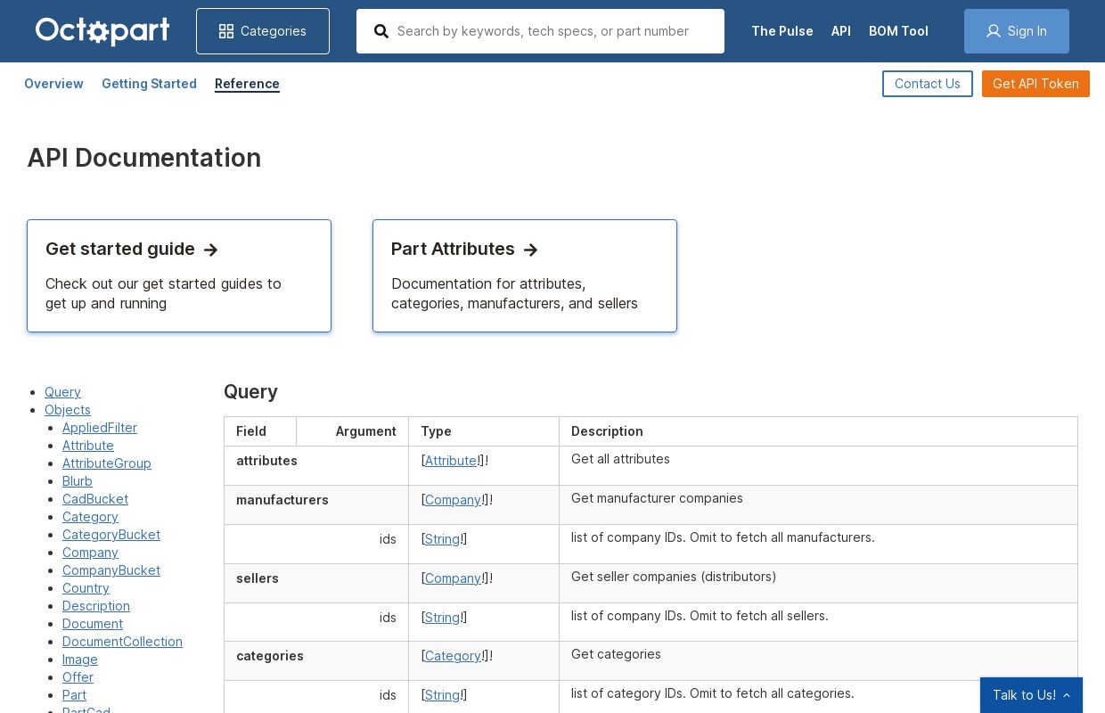Open Image sidebar link
The height and width of the screenshot is (713, 1105).
80,660
